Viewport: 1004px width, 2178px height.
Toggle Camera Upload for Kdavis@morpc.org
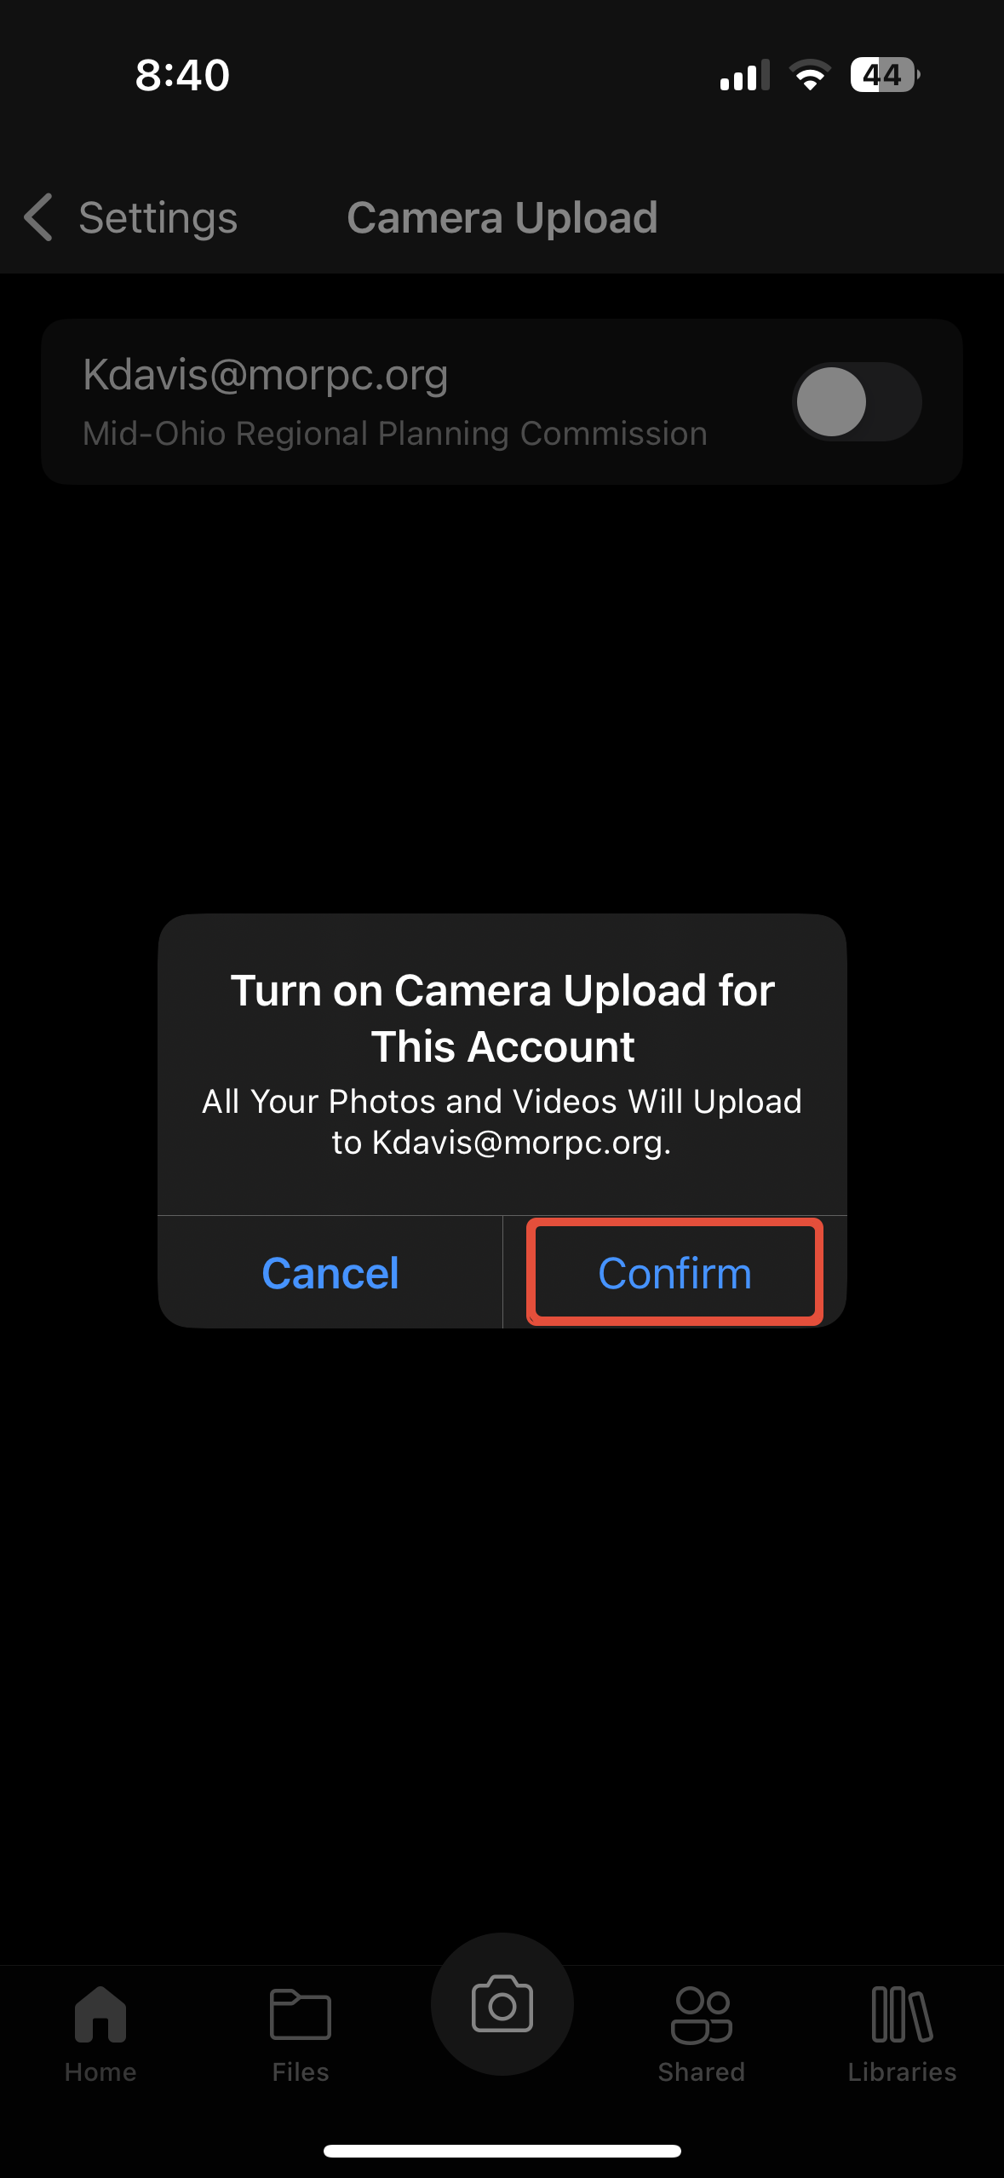[x=857, y=401]
